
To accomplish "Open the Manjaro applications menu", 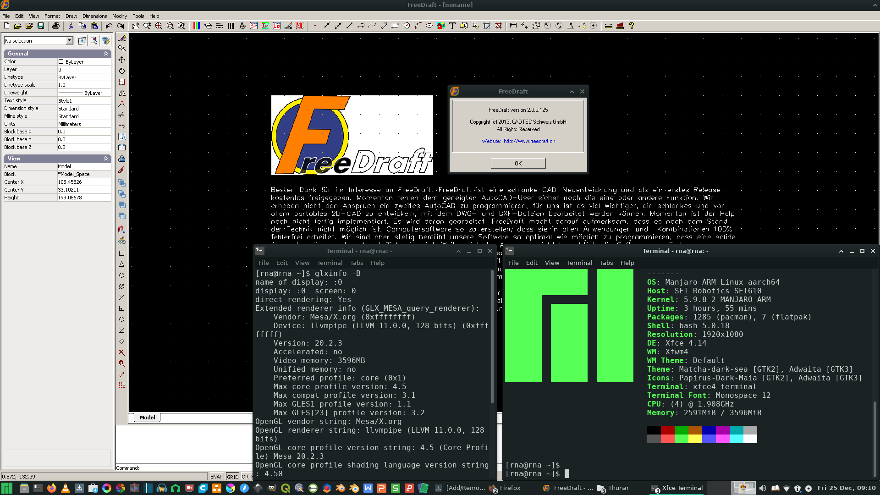I will (7, 488).
